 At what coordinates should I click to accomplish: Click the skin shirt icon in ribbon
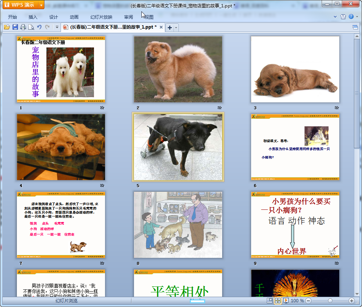tap(343, 17)
